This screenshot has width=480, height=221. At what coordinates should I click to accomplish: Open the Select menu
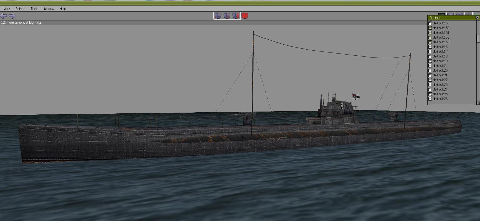tap(20, 9)
